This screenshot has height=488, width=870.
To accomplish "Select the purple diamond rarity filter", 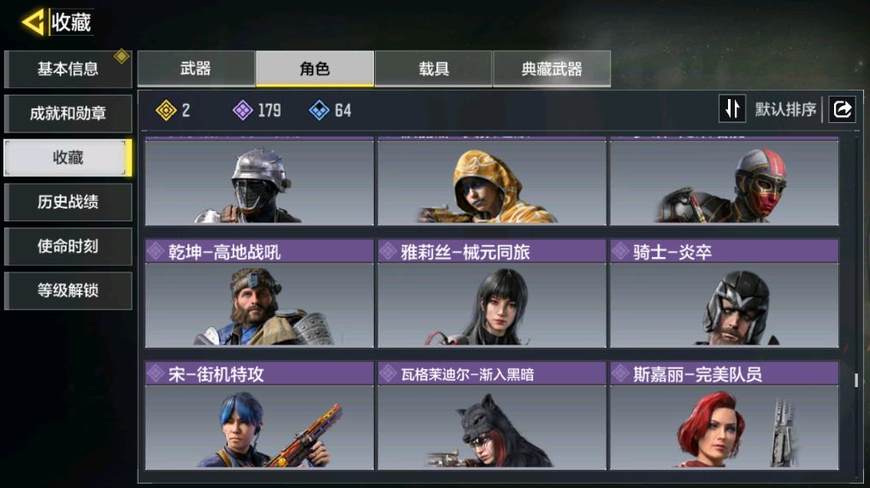I will pyautogui.click(x=242, y=110).
